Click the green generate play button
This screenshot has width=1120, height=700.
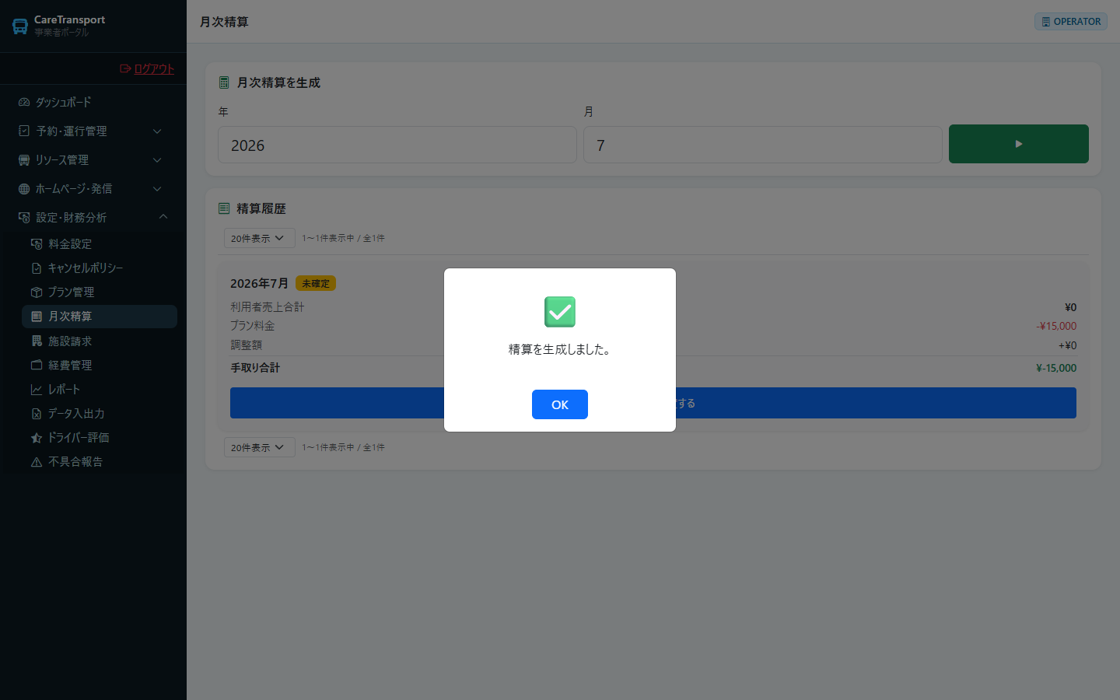click(x=1019, y=144)
